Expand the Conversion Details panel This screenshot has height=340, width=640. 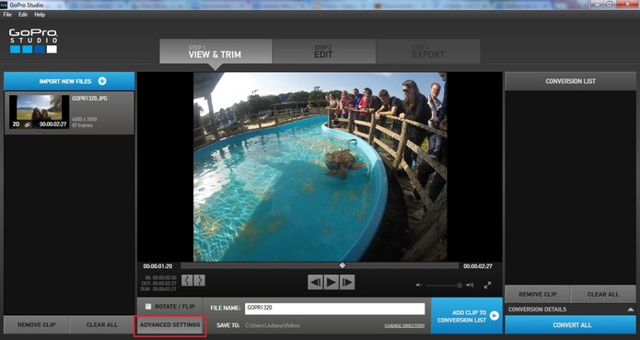(x=630, y=310)
